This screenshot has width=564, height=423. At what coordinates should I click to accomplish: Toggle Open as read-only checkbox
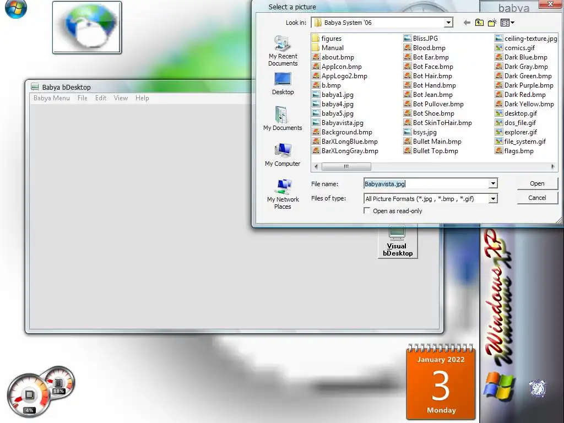click(x=367, y=210)
